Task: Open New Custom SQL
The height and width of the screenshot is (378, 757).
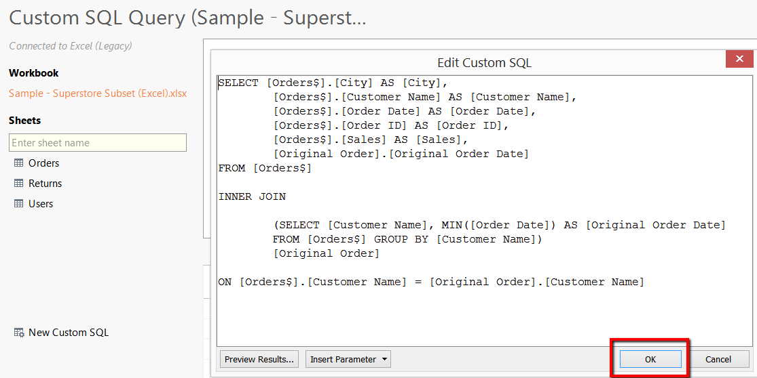Action: click(69, 333)
